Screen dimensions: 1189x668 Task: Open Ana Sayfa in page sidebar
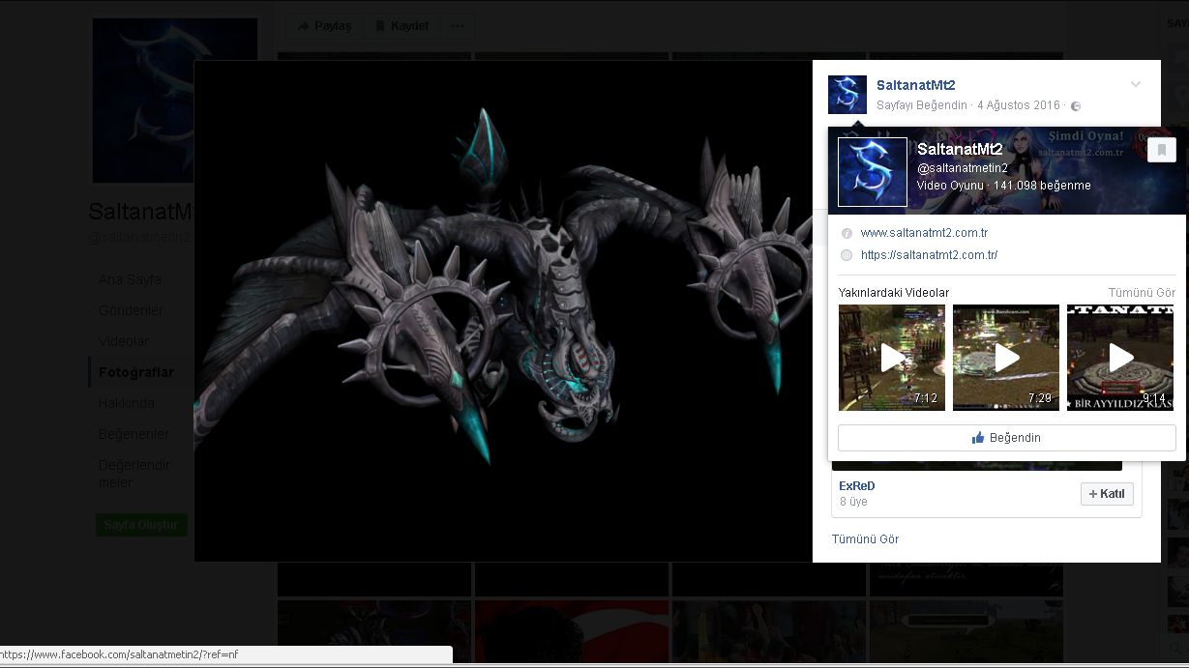(x=130, y=279)
